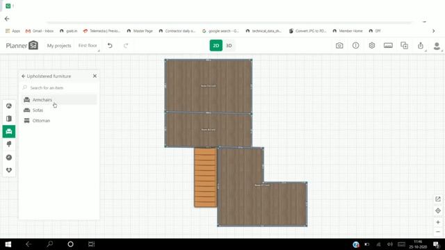Open the First floor dropdown
This screenshot has width=445, height=250.
[88, 46]
